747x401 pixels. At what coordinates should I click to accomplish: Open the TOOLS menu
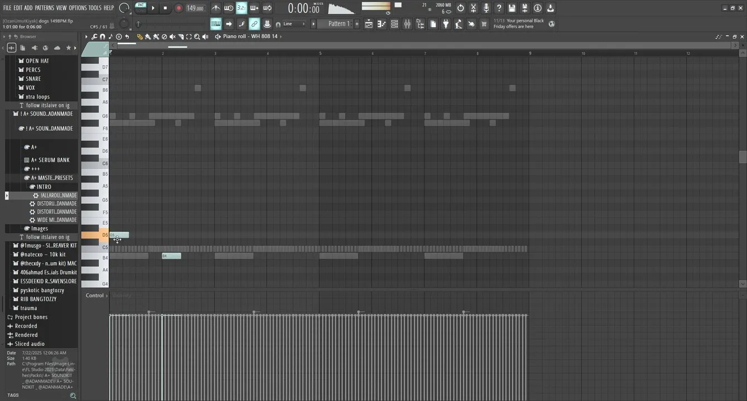tap(95, 8)
